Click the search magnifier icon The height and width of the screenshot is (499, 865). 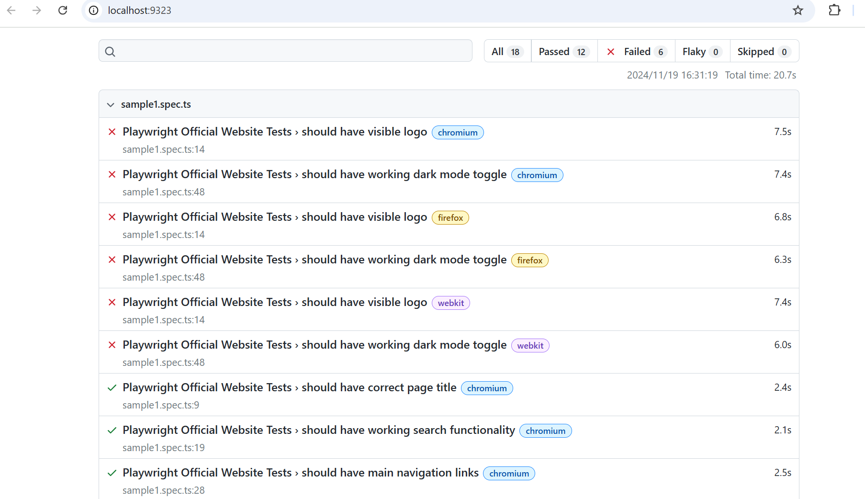click(111, 51)
